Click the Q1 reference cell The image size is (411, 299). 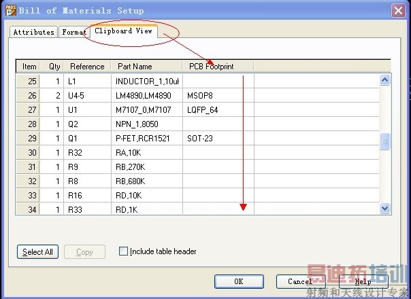tap(88, 138)
